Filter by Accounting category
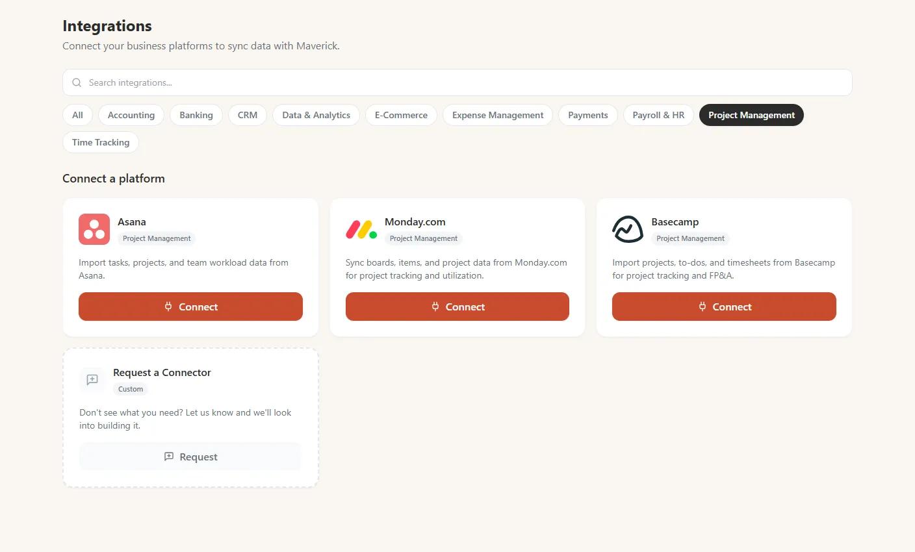The height and width of the screenshot is (552, 915). (x=131, y=115)
